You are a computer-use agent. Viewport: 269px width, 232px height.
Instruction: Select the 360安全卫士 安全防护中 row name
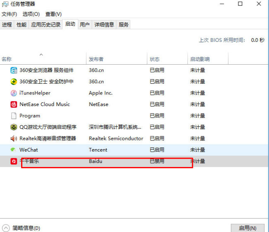pos(46,82)
